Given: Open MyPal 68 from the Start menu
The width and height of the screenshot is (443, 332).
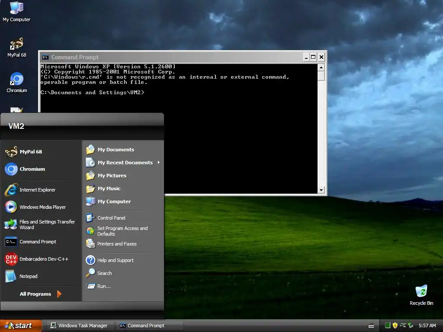Looking at the screenshot, I should [41, 152].
